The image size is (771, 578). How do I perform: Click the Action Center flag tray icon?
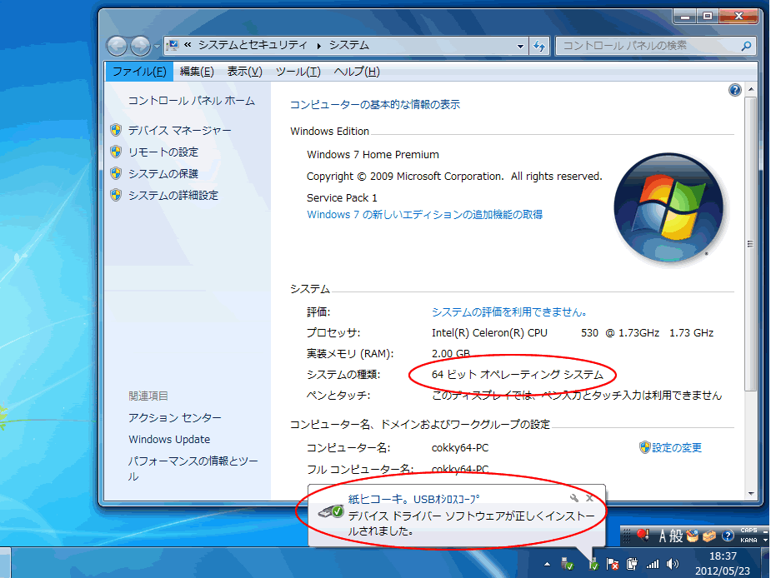(612, 564)
